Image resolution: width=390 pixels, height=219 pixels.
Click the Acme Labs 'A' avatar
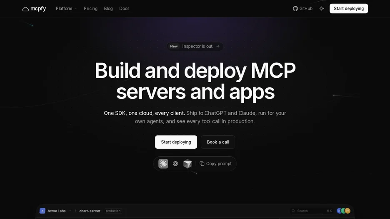click(x=42, y=211)
